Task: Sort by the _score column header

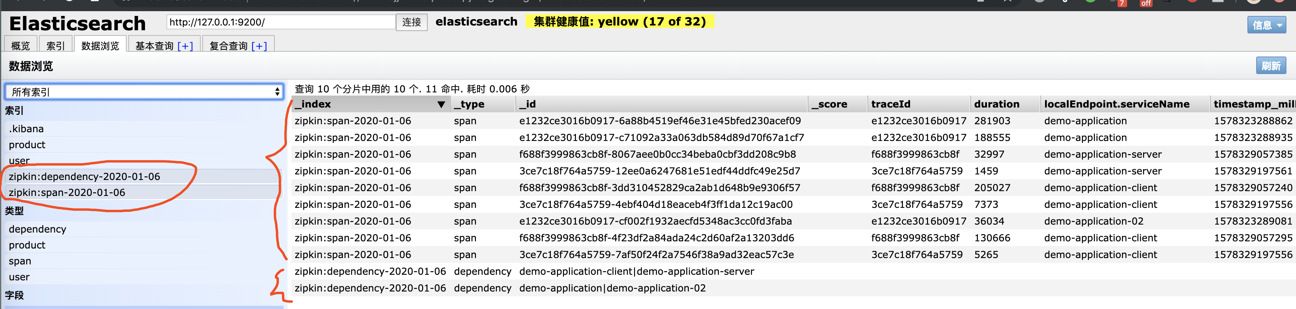Action: (838, 104)
